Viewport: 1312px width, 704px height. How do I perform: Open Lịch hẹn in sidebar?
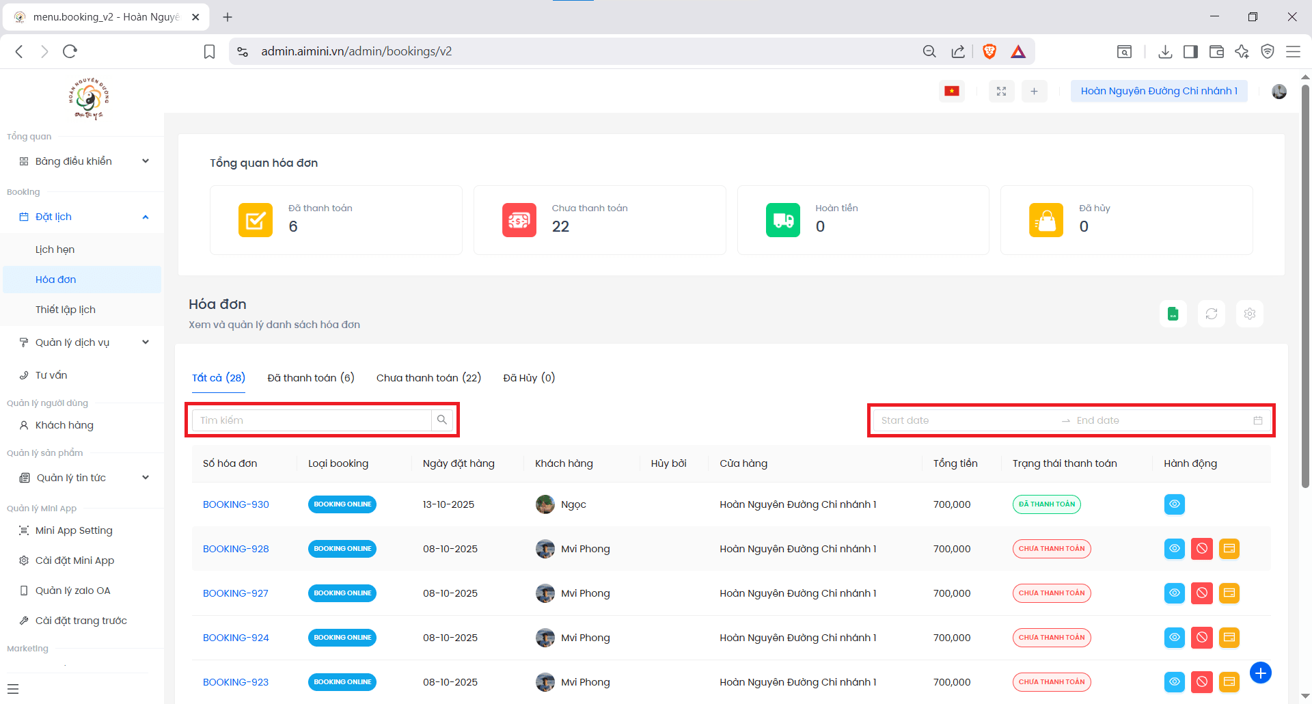(55, 249)
